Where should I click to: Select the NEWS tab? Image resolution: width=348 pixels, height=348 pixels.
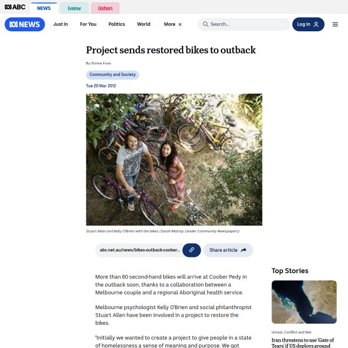click(44, 8)
